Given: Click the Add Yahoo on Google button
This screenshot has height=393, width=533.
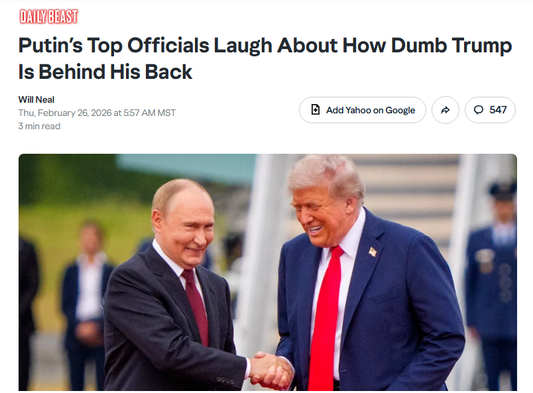Looking at the screenshot, I should pyautogui.click(x=363, y=110).
